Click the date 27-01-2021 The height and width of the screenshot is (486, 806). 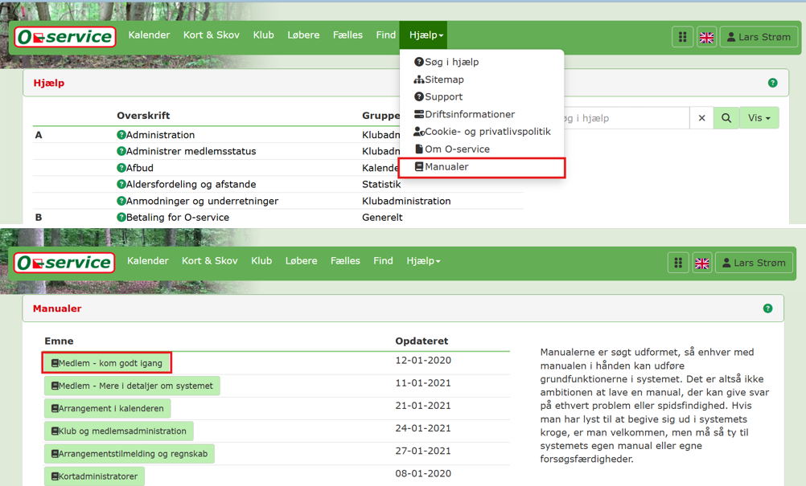(423, 451)
